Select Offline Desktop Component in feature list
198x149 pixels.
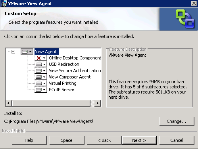(x=75, y=58)
